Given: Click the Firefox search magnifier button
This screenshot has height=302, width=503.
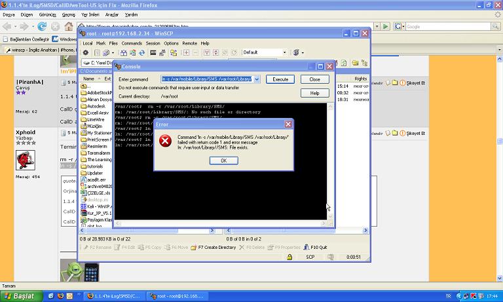Looking at the screenshot, I should [x=496, y=27].
